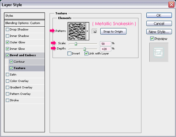Toggle the Invert checkbox

[x=69, y=54]
